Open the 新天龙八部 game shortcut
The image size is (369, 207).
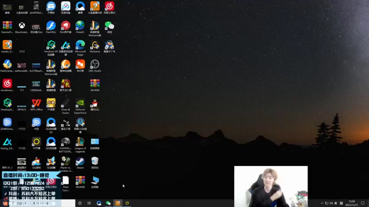(x=65, y=85)
